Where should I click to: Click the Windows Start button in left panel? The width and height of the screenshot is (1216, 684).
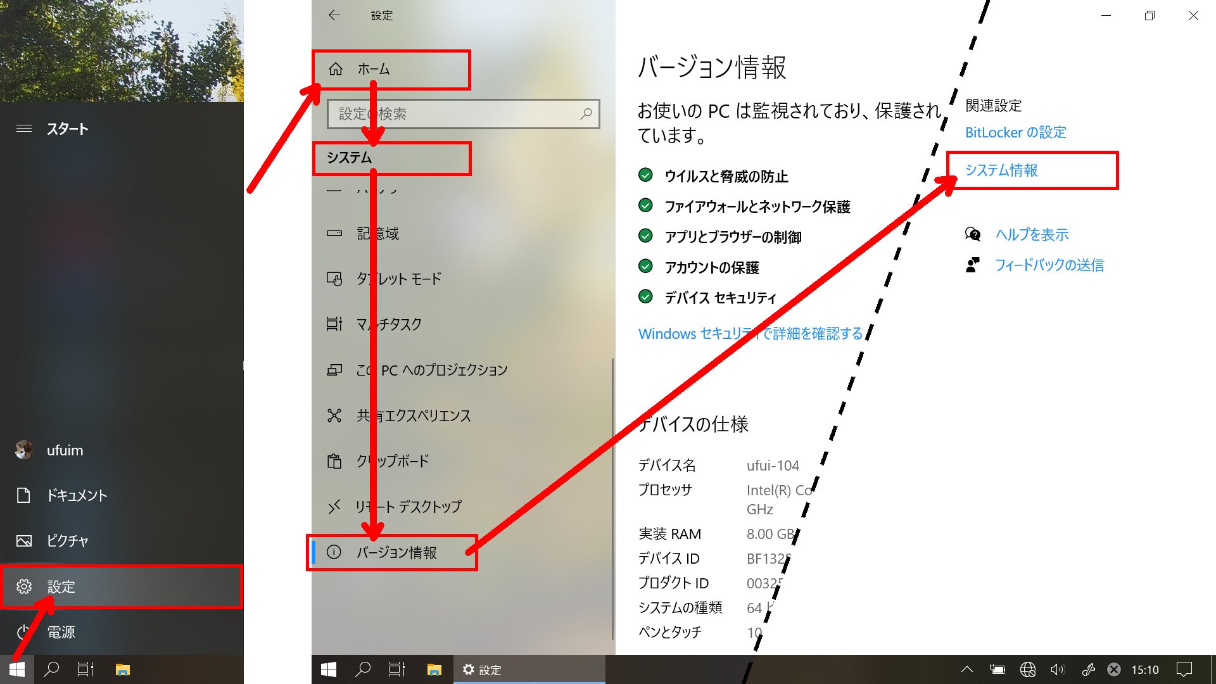pos(17,669)
